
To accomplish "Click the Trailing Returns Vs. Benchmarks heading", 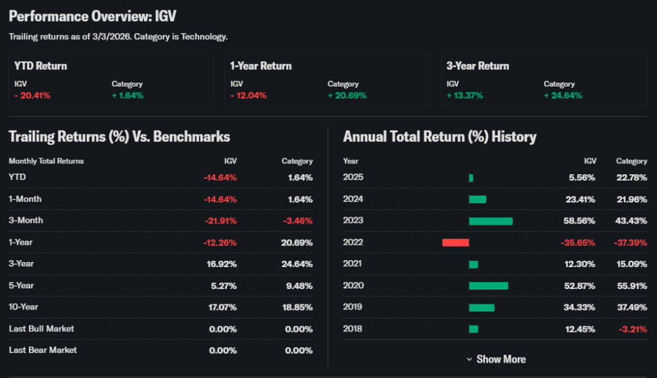I will tap(119, 136).
